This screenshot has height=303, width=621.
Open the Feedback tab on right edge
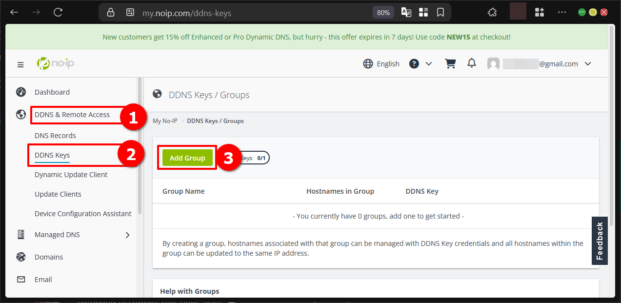pos(600,241)
